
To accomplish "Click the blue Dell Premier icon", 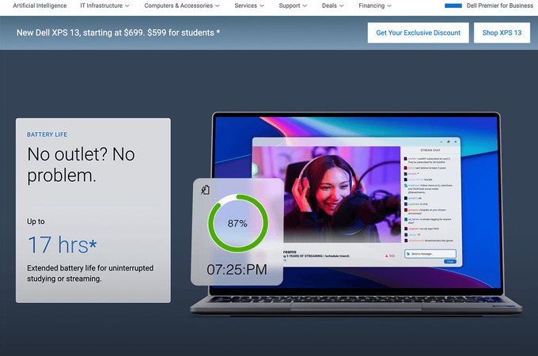I will (x=453, y=6).
